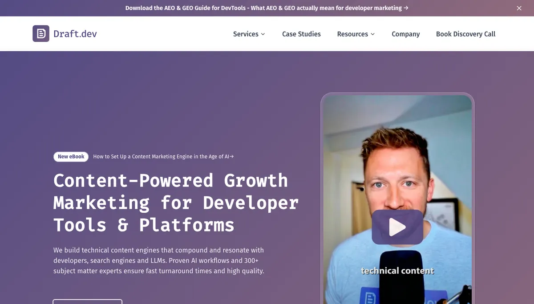This screenshot has height=304, width=534.
Task: Click the 'technical content' video caption
Action: (397, 271)
